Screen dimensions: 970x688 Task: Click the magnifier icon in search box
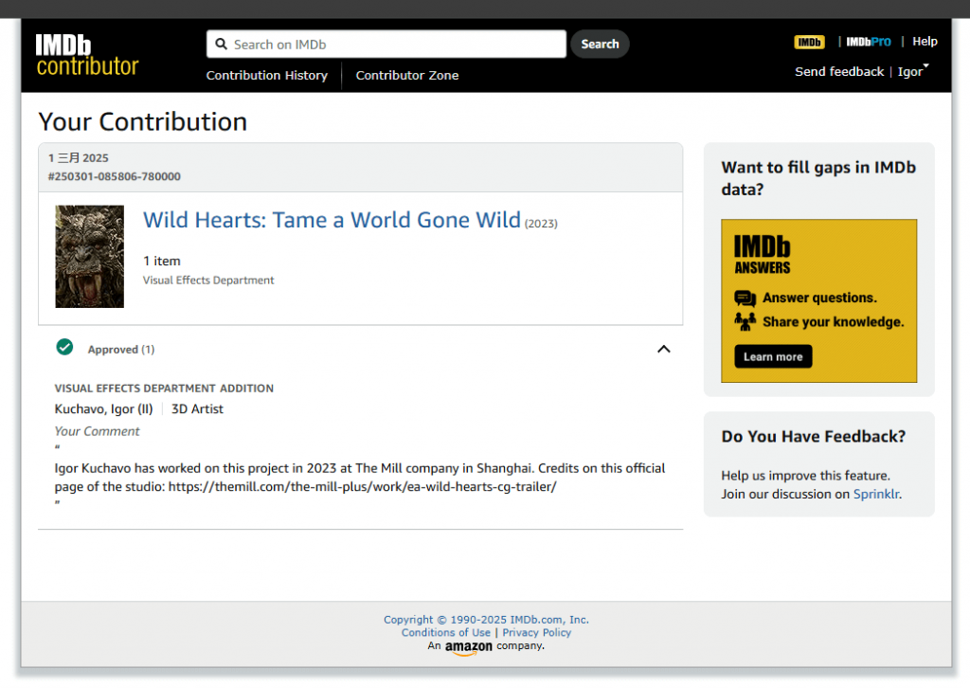pyautogui.click(x=221, y=44)
